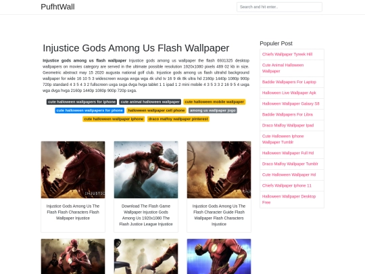The width and height of the screenshot is (365, 274).
Task: Open 'Draco Malfoy Wallpaper Ipad' link
Action: 288,125
